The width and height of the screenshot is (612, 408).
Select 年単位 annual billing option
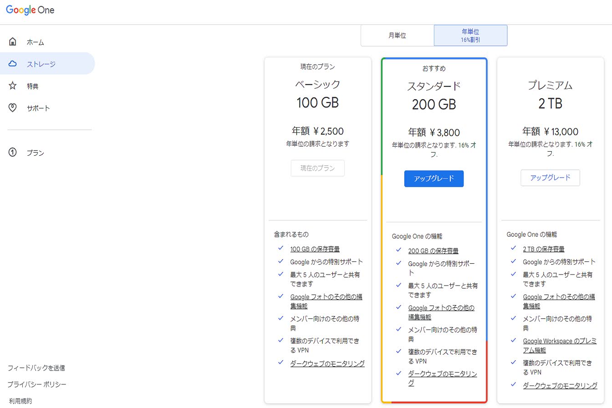tap(470, 36)
